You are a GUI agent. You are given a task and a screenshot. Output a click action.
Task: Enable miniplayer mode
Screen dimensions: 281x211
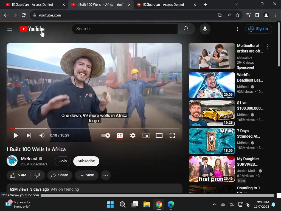coord(146,135)
